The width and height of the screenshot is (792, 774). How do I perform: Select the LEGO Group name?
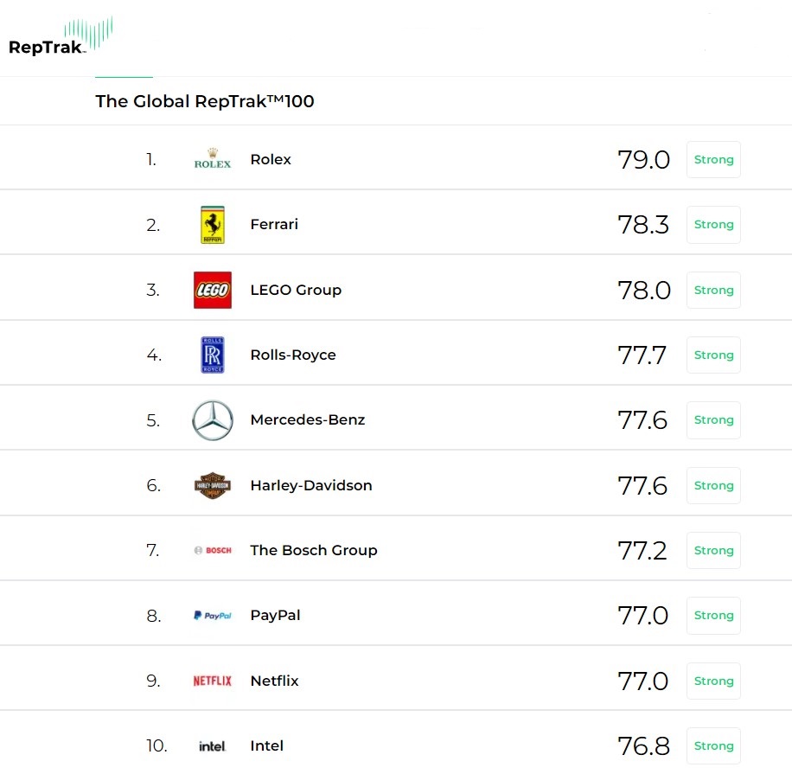tap(296, 290)
